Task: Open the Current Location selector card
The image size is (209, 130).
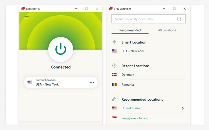Action: (x=59, y=82)
